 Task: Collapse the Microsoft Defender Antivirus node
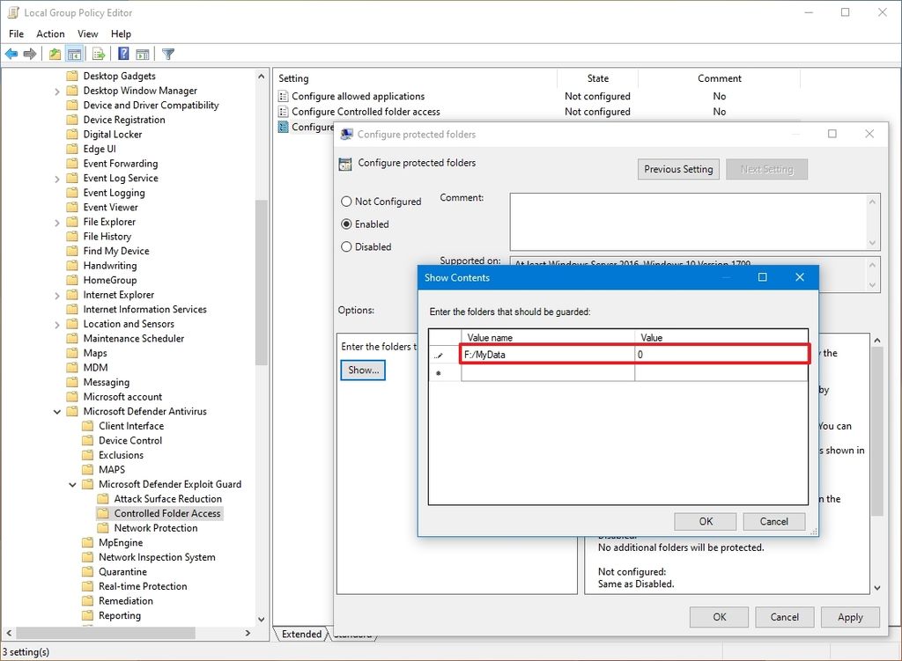click(x=58, y=411)
